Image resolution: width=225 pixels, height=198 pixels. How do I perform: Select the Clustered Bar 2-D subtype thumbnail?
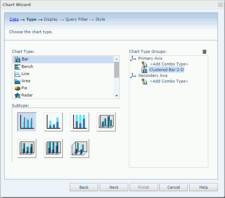coord(27,122)
